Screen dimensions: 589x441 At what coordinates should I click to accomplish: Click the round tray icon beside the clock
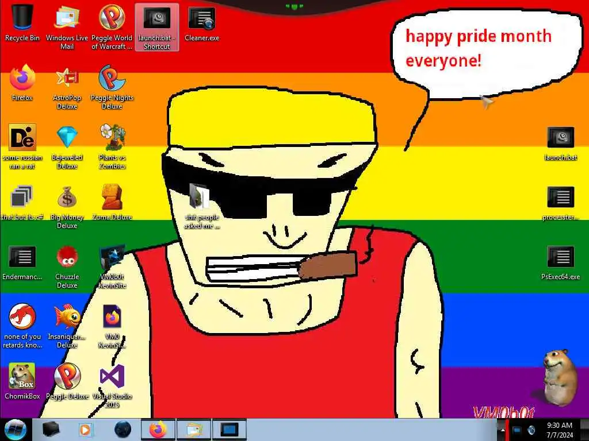tap(531, 430)
